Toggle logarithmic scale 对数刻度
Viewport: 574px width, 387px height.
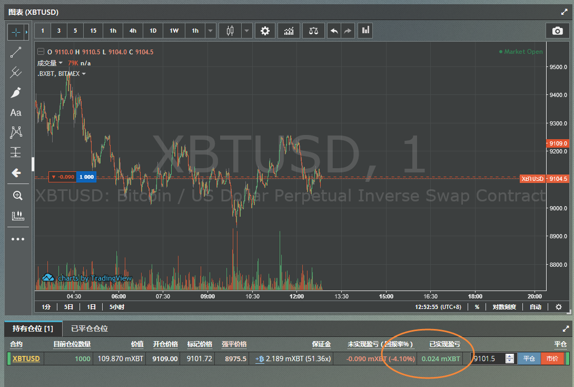point(504,307)
